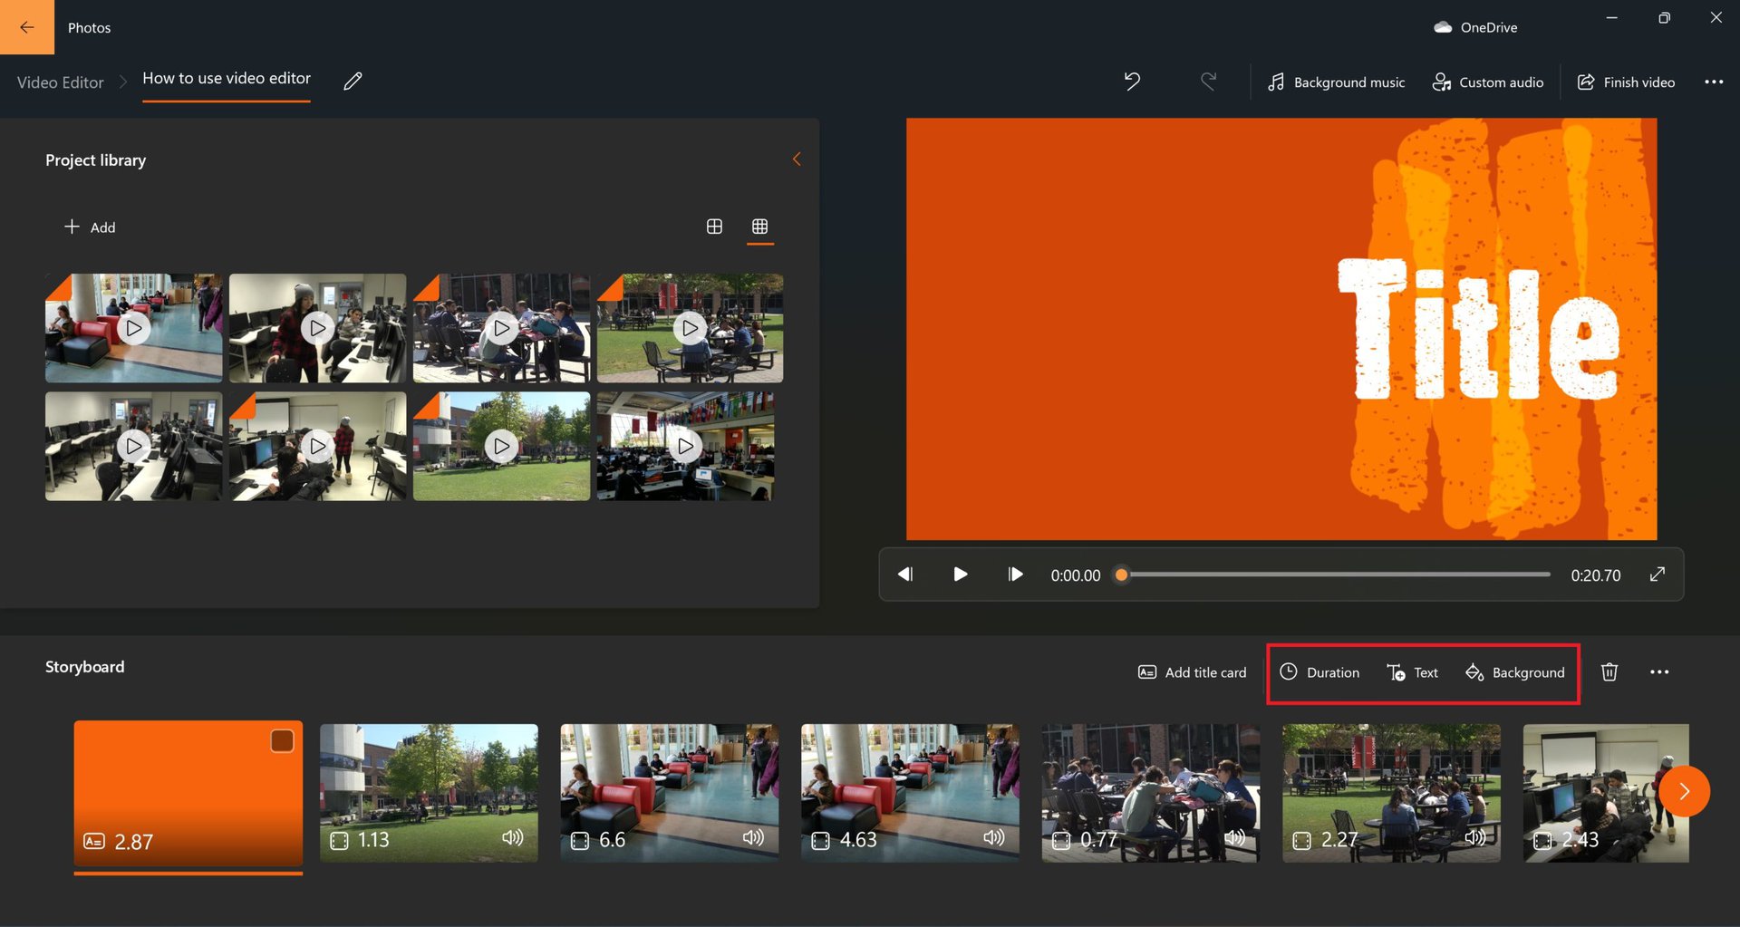Select the 1.13 storyboard clip

[x=429, y=792]
